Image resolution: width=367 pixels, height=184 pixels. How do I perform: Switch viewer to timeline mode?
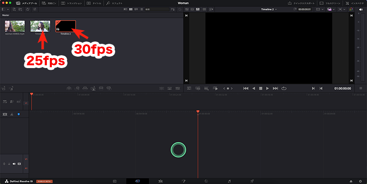pyautogui.click(x=198, y=9)
